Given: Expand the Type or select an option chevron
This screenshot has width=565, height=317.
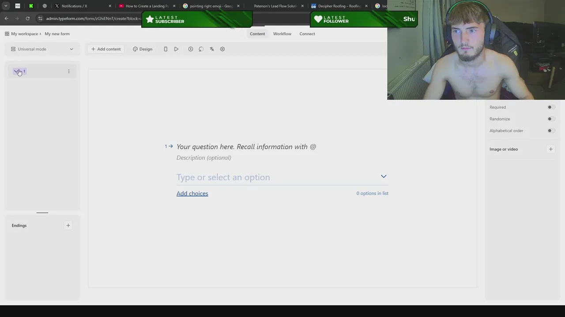Looking at the screenshot, I should point(384,177).
